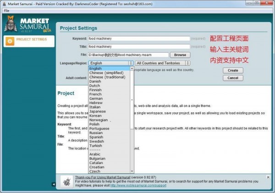
Task: Dismiss the thank-you notice with the X icon
Action: coord(268,177)
